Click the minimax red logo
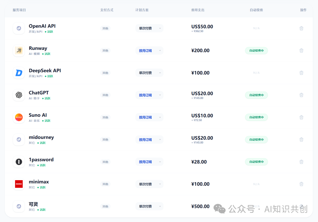 19,184
